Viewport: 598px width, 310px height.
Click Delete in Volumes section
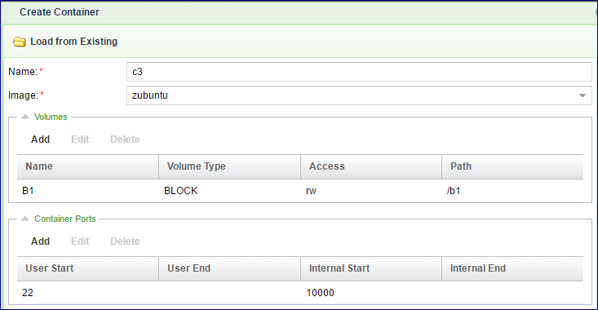point(125,139)
